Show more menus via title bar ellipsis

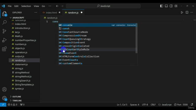tap(50, 6)
